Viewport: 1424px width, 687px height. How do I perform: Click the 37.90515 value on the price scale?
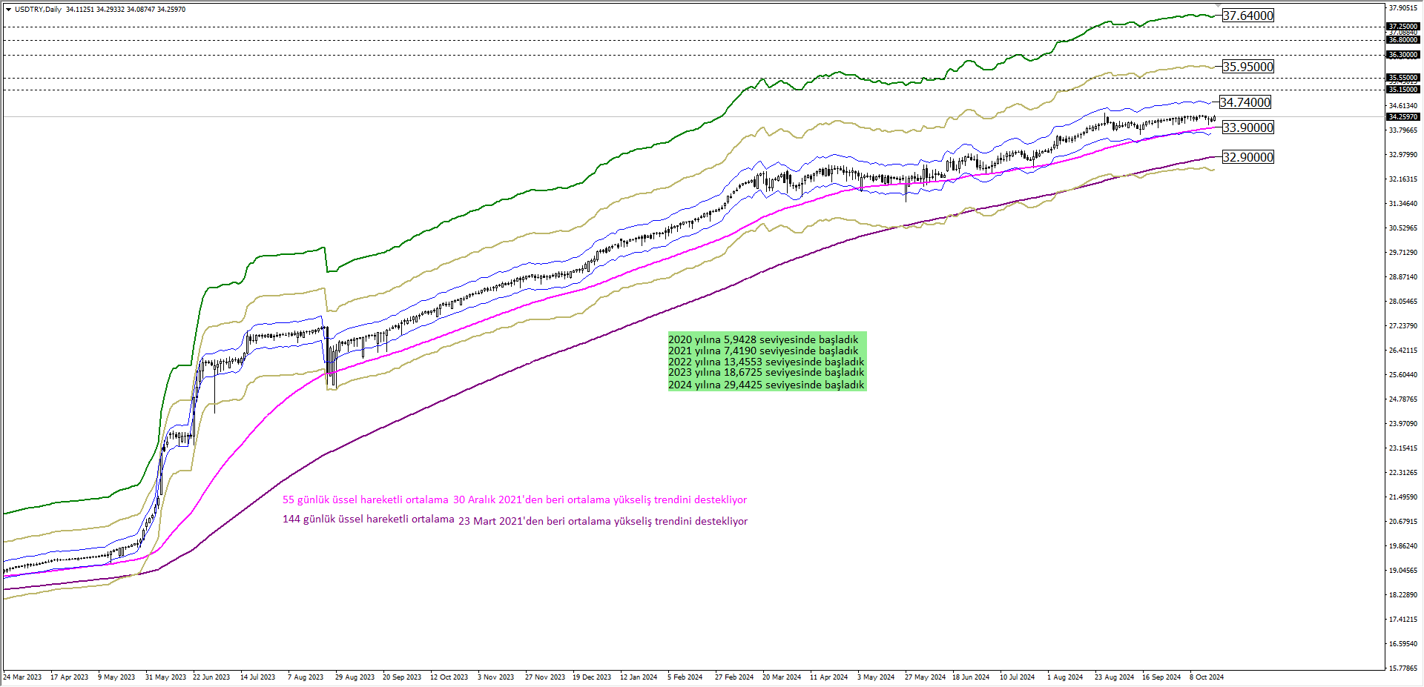pos(1402,8)
